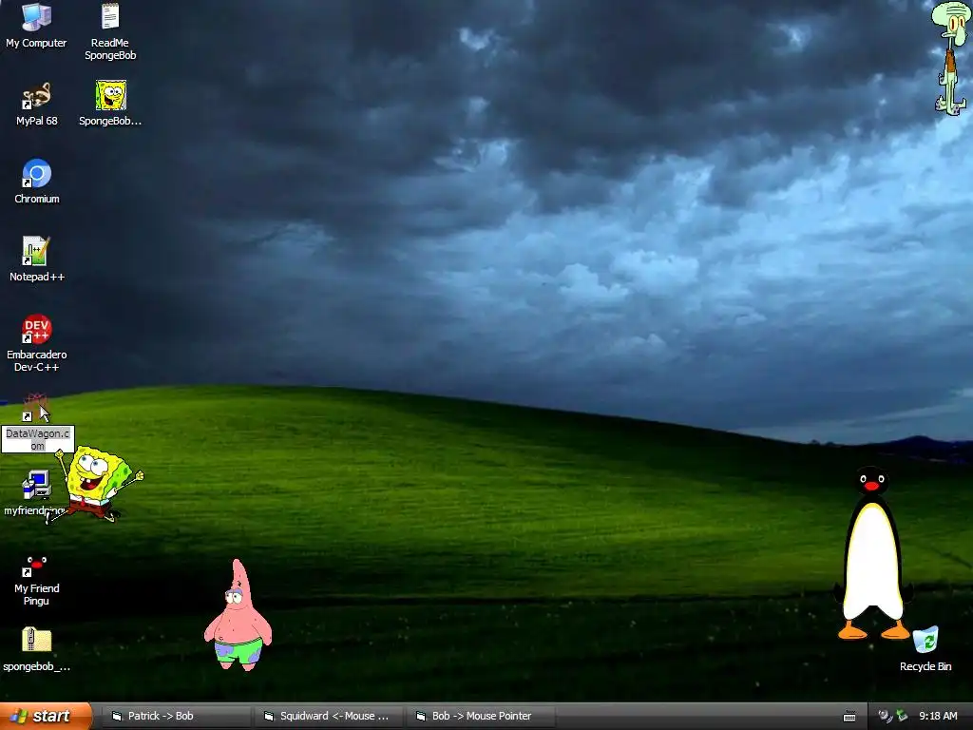Click the running SpongeBob desktop character
Screen dimensions: 973x730
[x=96, y=484]
